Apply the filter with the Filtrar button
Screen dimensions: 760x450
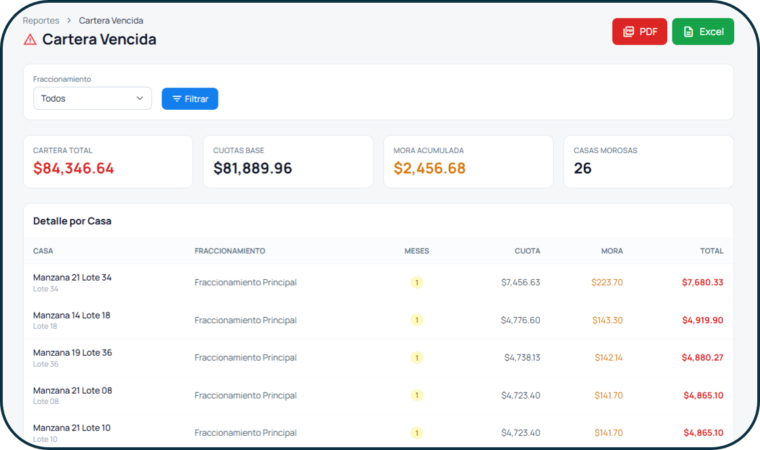(190, 99)
